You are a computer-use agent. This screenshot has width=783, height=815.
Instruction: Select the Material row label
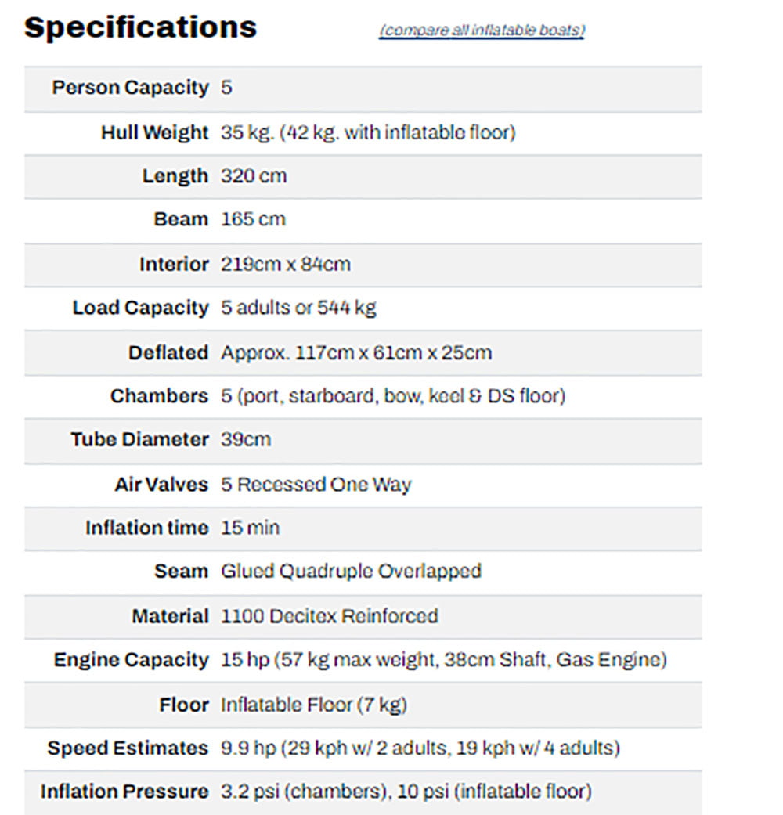(x=170, y=616)
